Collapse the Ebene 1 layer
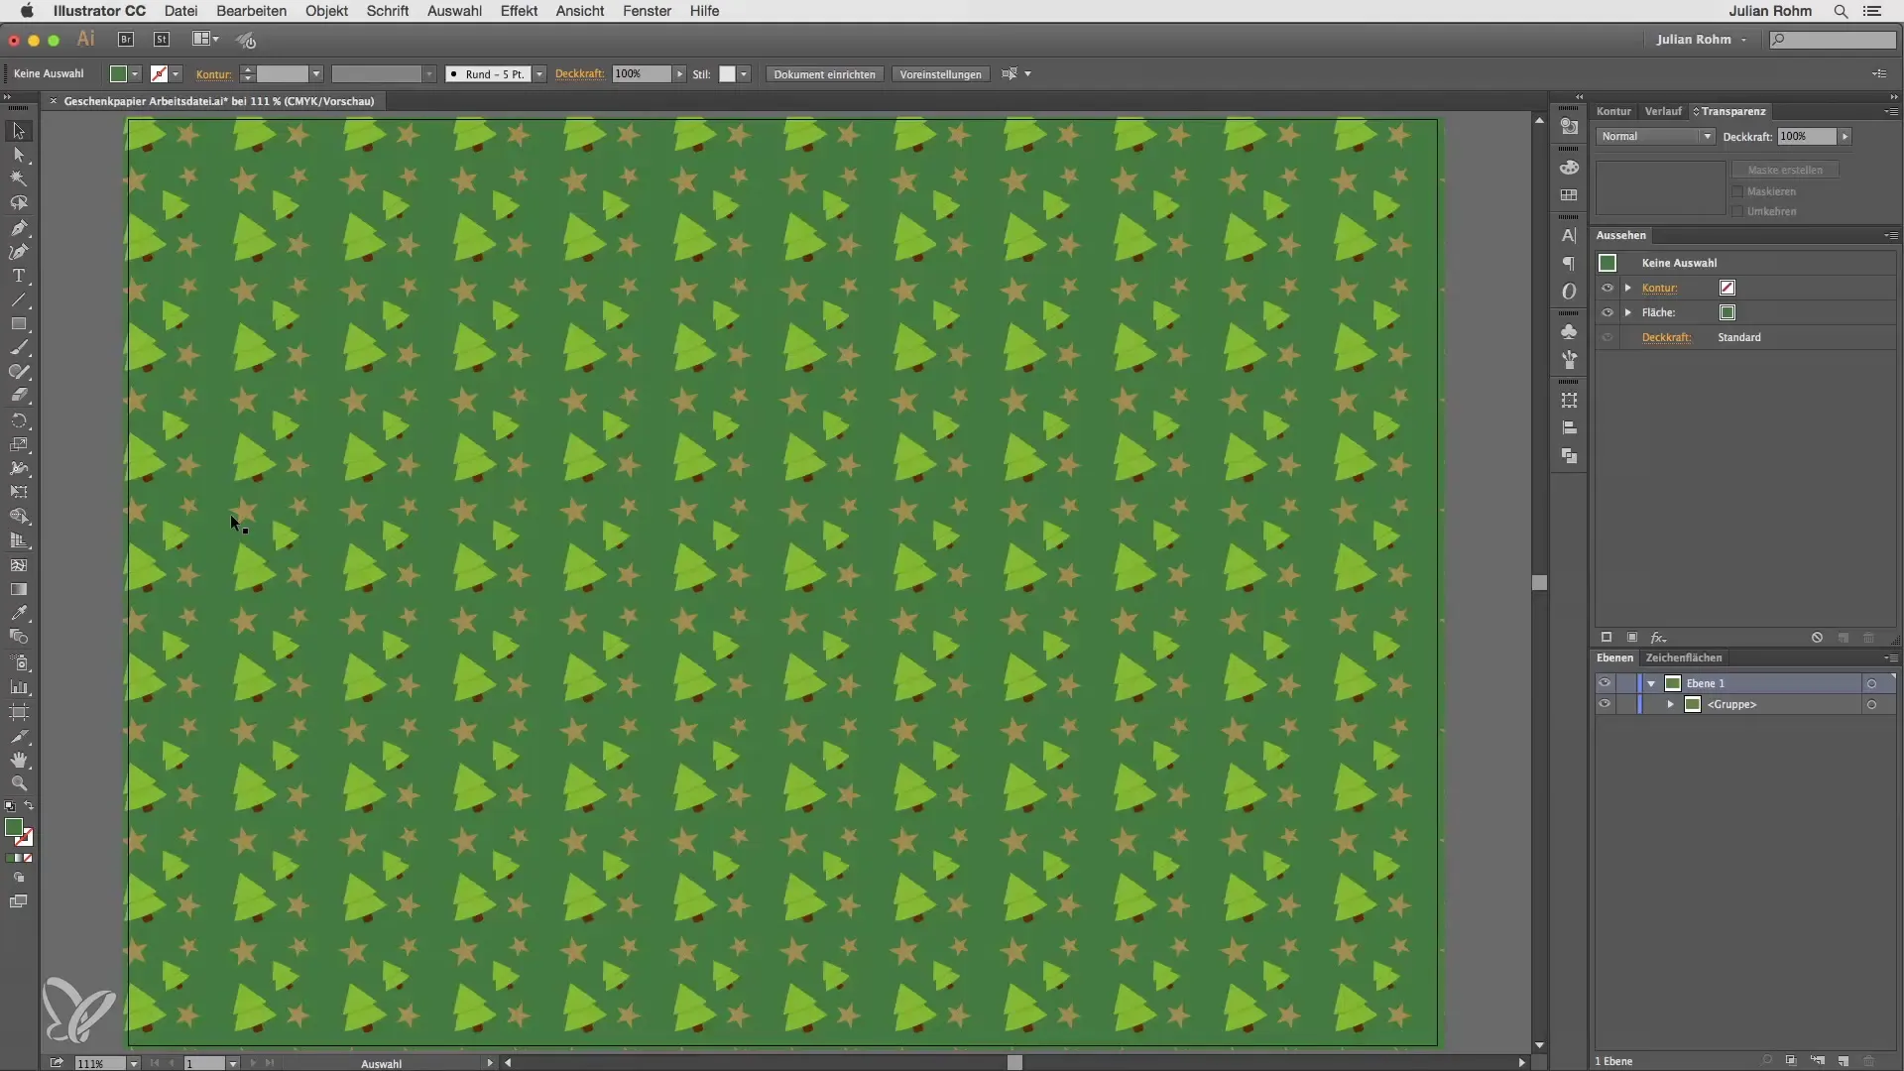 pyautogui.click(x=1651, y=683)
